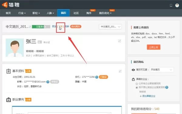Viewport: 182px width, 114px height.
Task: Select 我不想让某些企业搜索到我 radio option
Action: tap(137, 88)
